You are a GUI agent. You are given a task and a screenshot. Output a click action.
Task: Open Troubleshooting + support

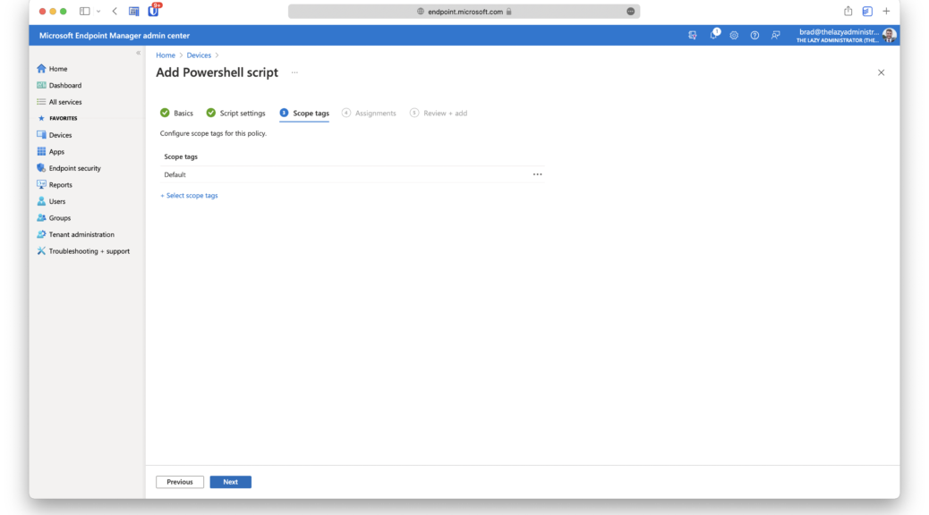pos(83,251)
